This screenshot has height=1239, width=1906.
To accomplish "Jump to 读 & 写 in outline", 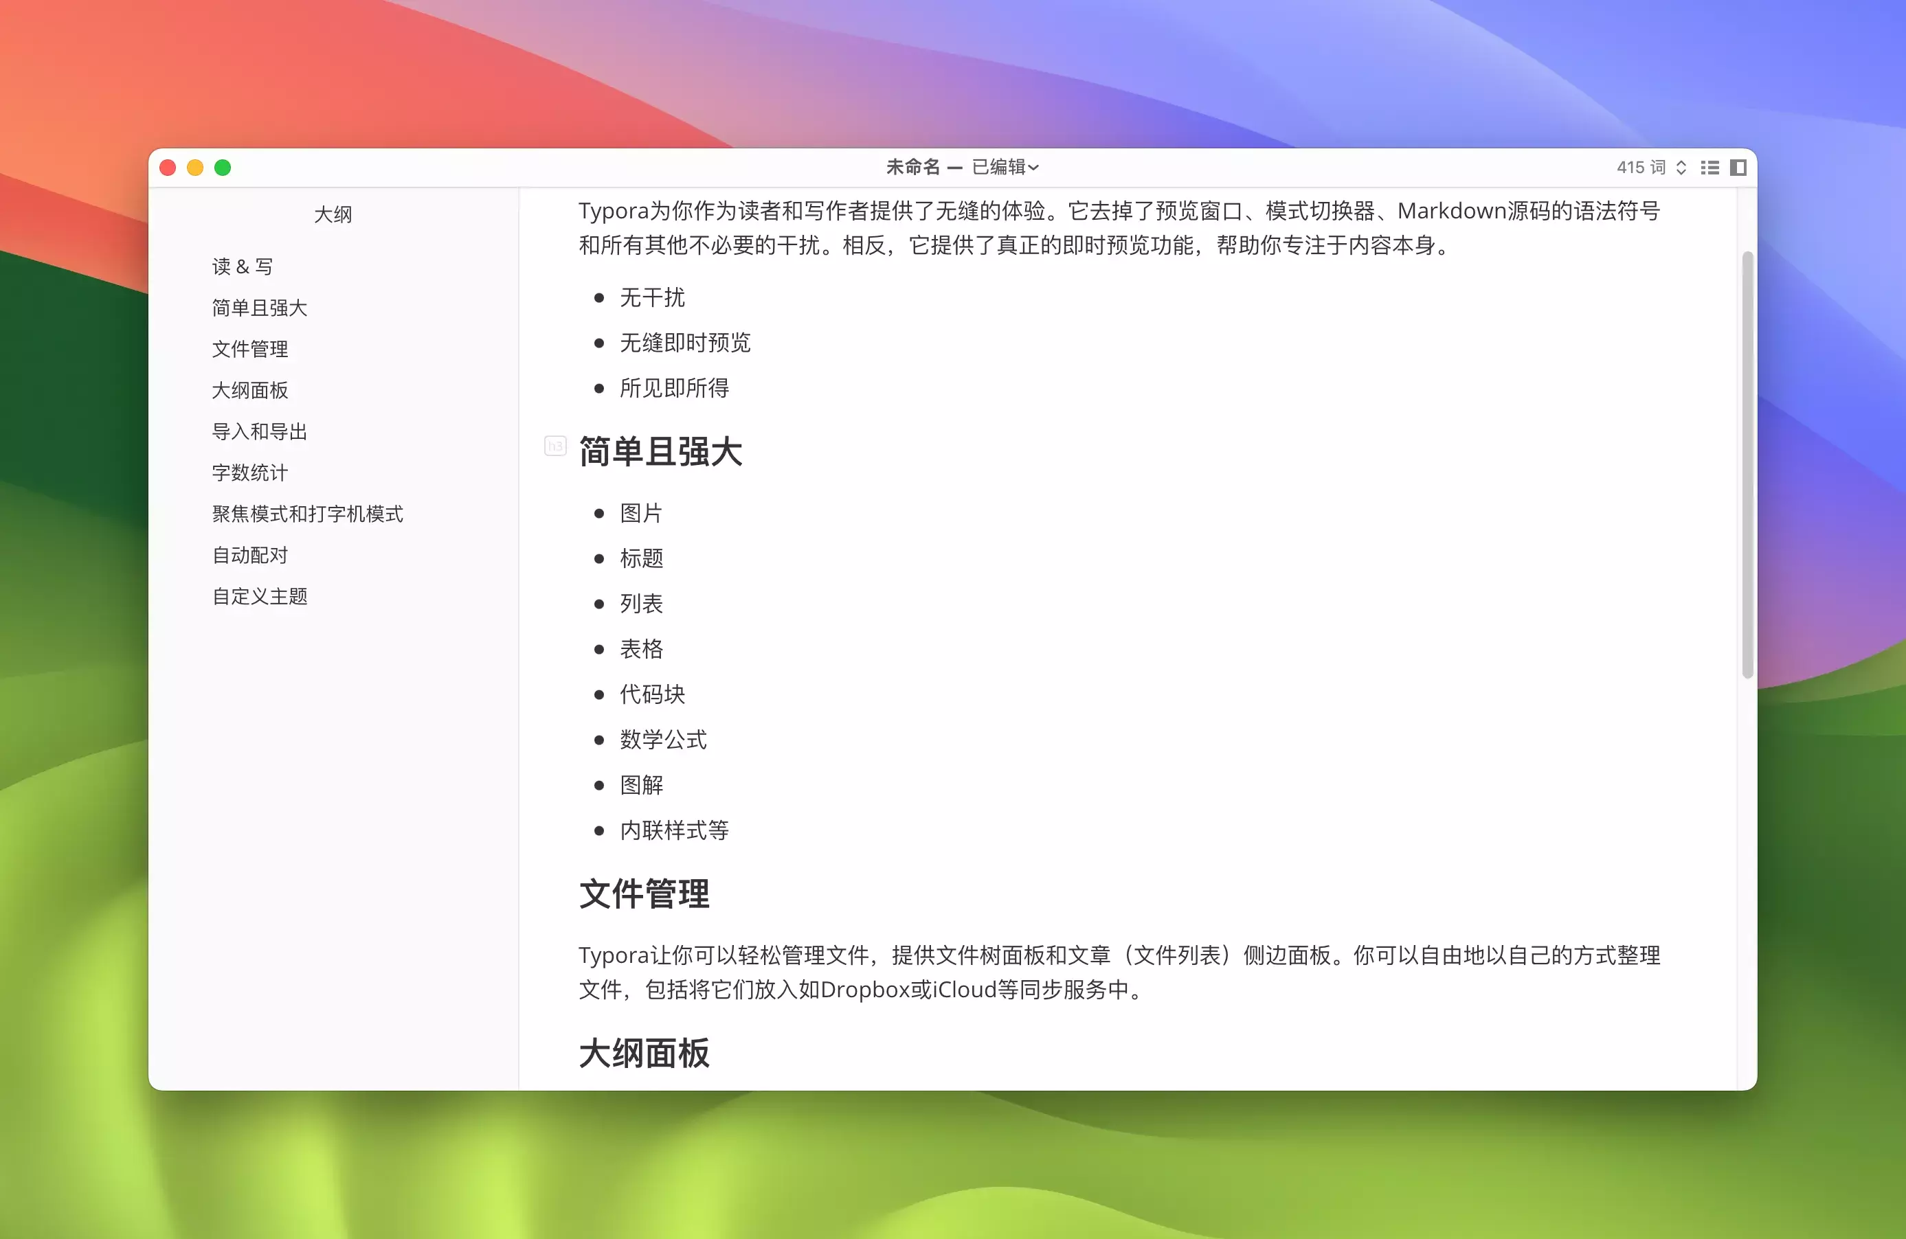I will tap(243, 266).
